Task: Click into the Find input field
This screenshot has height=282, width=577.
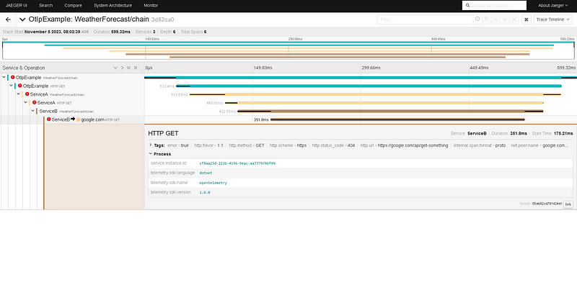Action: tap(425, 19)
